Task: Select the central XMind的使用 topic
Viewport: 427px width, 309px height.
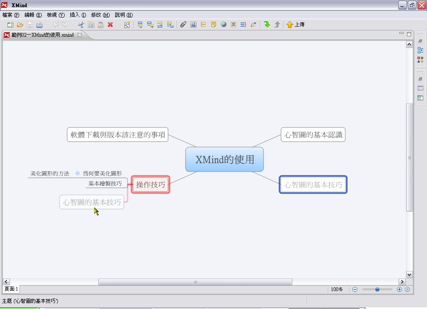Action: [224, 159]
